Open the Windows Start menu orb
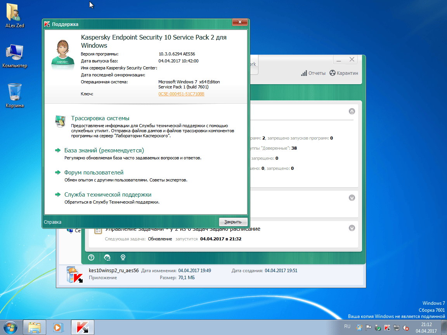447x335 pixels. coord(10,328)
